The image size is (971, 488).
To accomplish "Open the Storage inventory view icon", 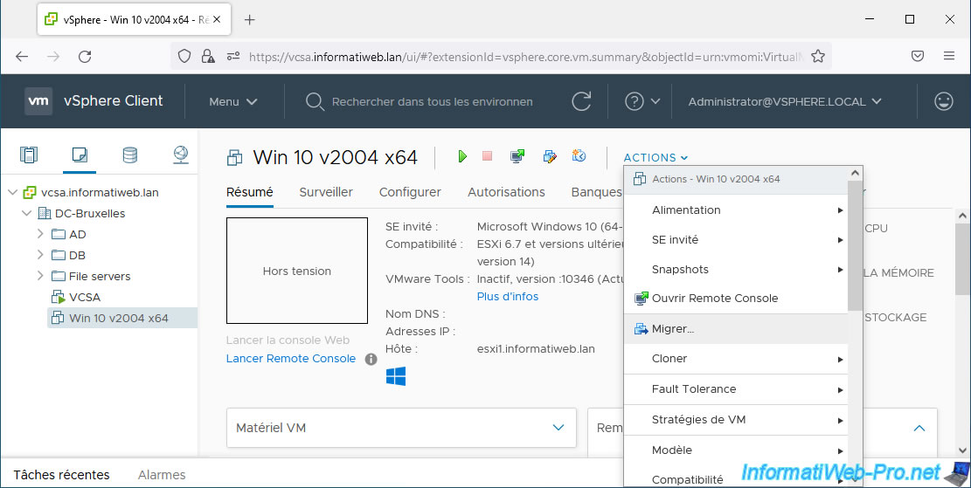I will pyautogui.click(x=129, y=155).
